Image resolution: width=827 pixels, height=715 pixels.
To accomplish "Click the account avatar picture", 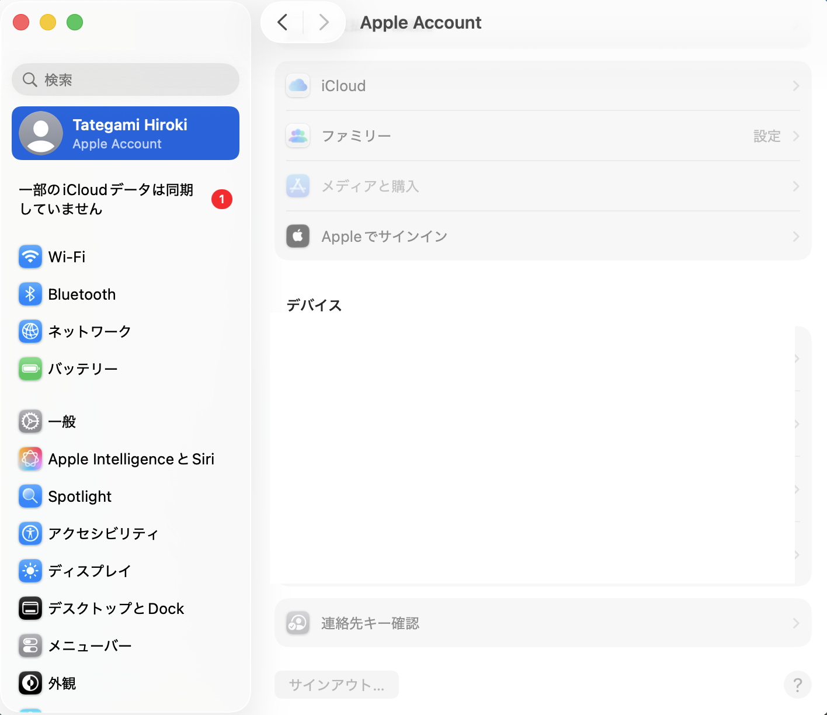I will [x=41, y=133].
